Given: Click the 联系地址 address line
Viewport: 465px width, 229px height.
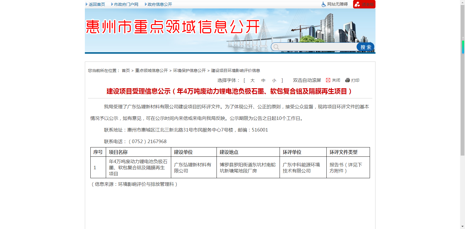Looking at the screenshot, I should pos(186,130).
